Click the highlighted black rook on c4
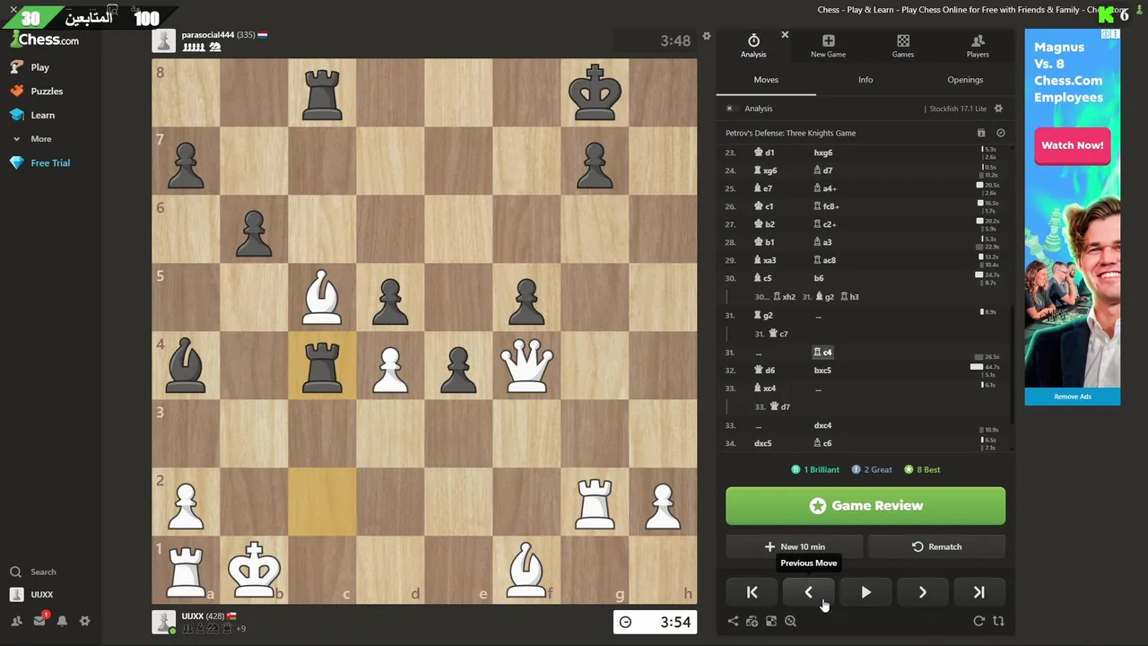Screen dimensions: 1148x646 coord(322,365)
